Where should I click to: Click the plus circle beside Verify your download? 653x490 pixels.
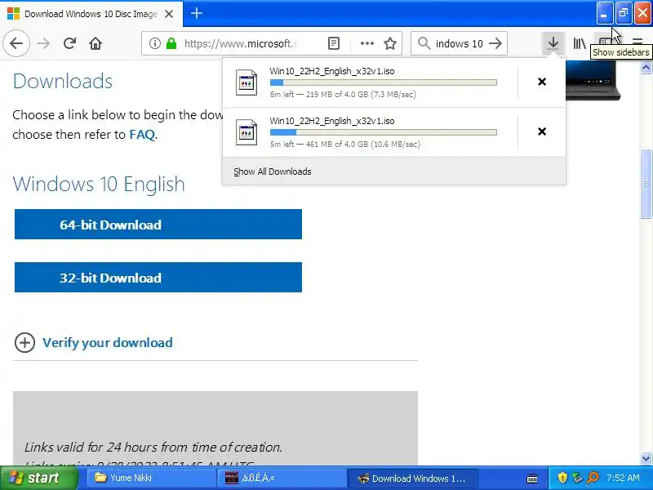pyautogui.click(x=24, y=342)
